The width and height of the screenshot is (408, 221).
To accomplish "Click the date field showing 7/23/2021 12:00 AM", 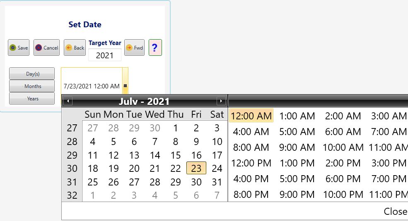I will [92, 86].
